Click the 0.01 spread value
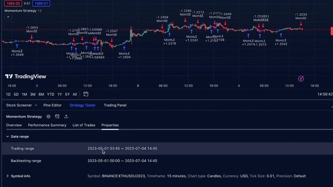This screenshot has width=333, height=187. tap(27, 4)
